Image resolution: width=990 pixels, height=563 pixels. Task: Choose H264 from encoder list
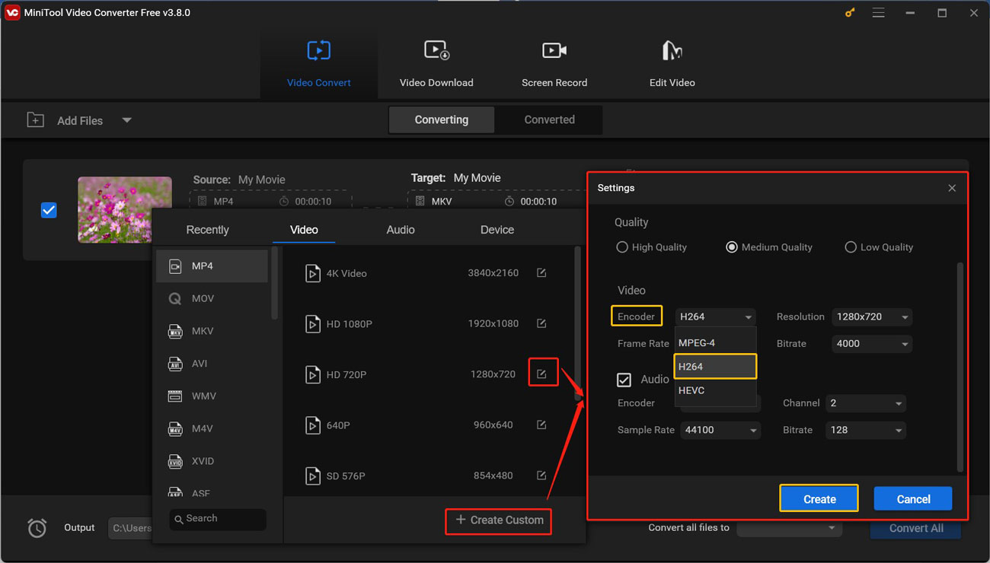coord(715,367)
